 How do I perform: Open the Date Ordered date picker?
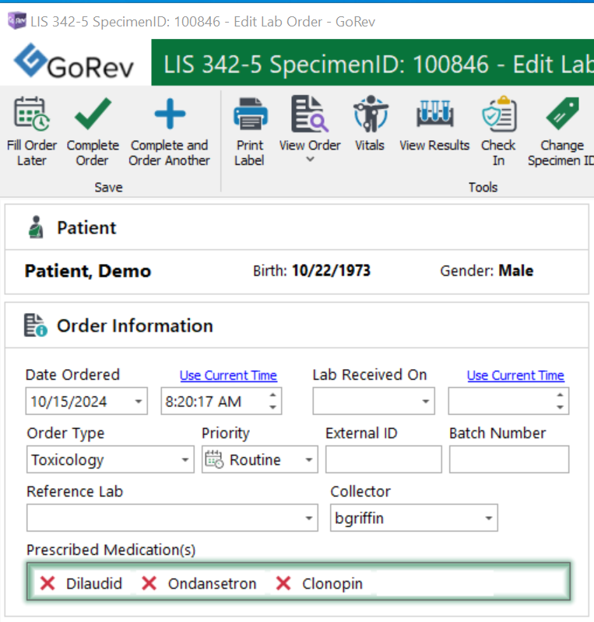pos(139,402)
